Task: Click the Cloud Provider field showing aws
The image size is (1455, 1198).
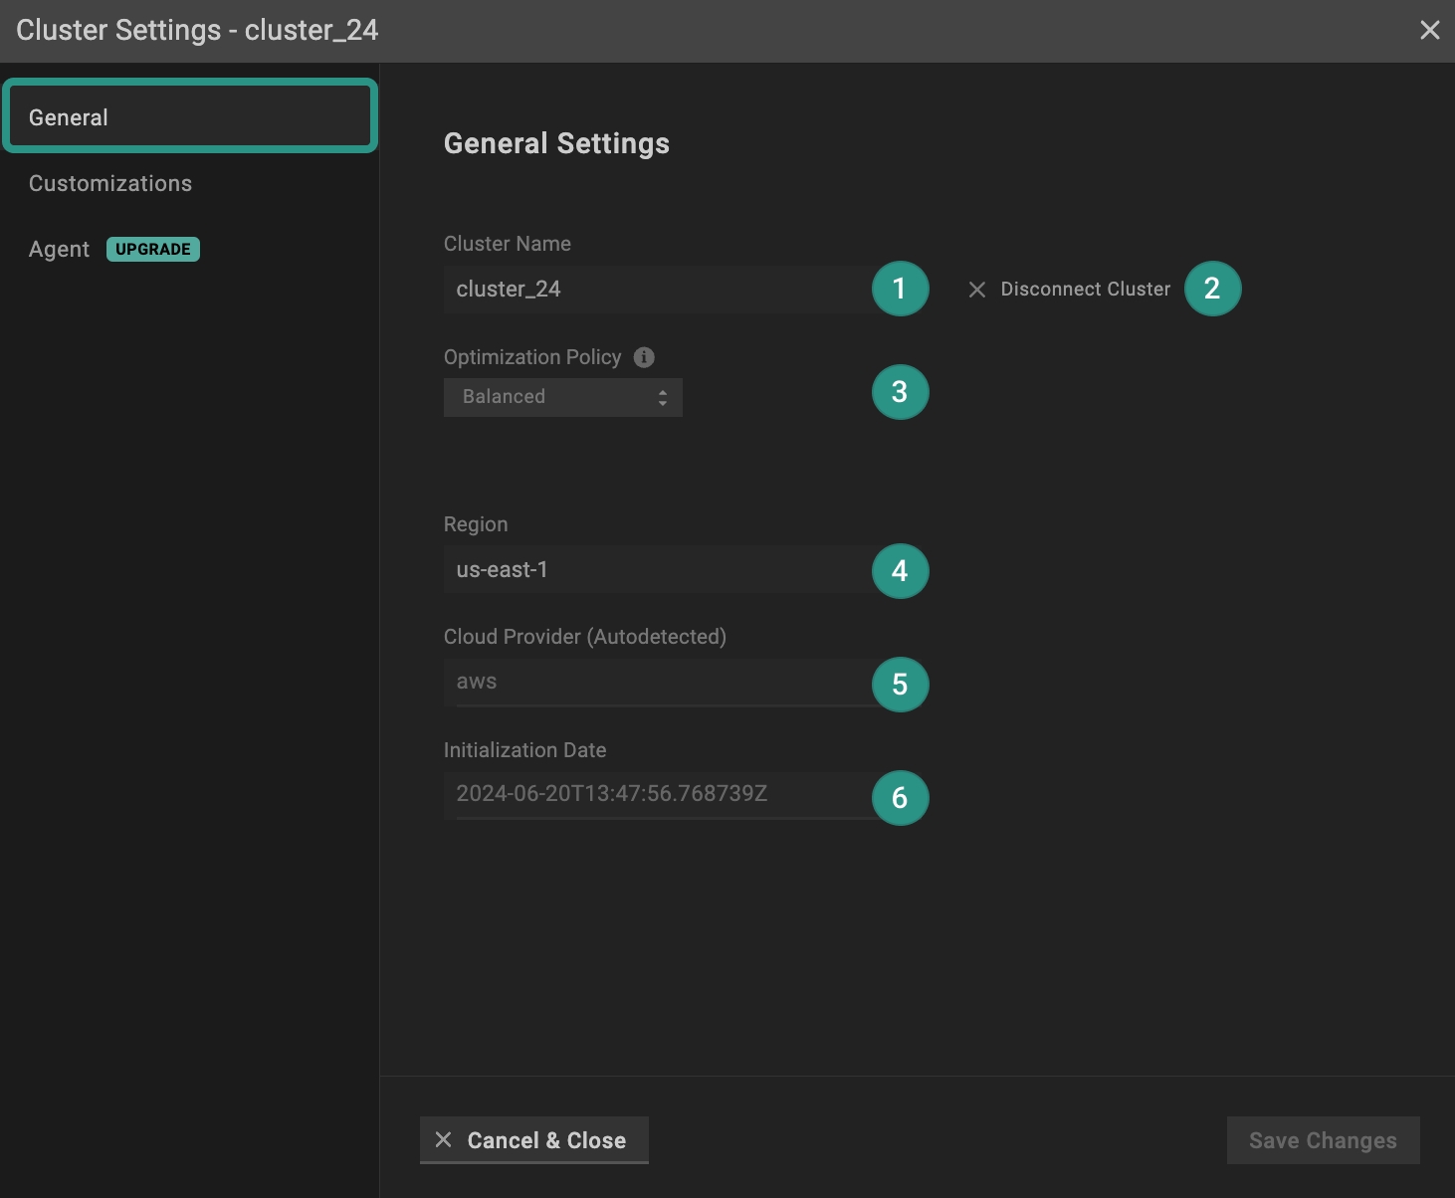Action: point(657,683)
